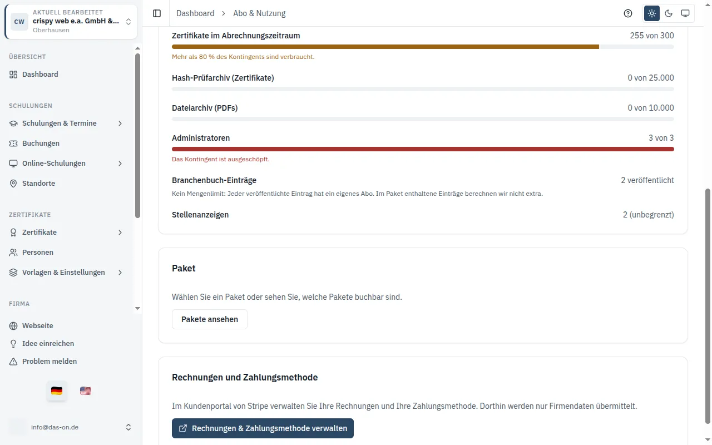Click the Personen users icon

[13, 253]
